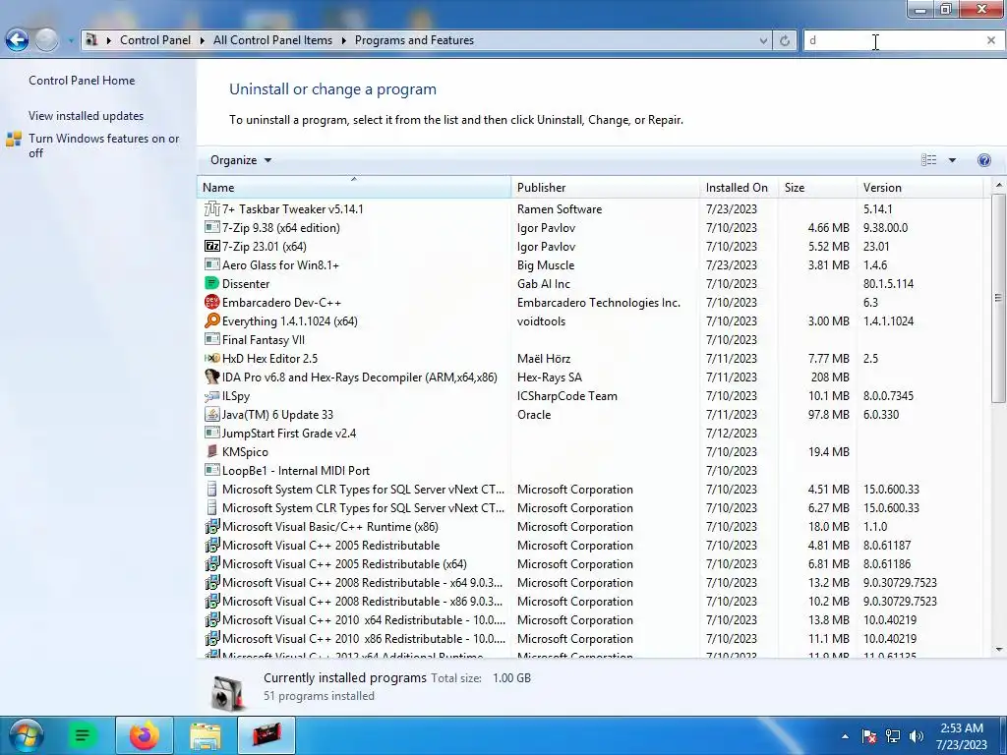Select the Java(TM) 6 Update 33 icon
Screen dimensions: 1007x755
pyautogui.click(x=211, y=414)
